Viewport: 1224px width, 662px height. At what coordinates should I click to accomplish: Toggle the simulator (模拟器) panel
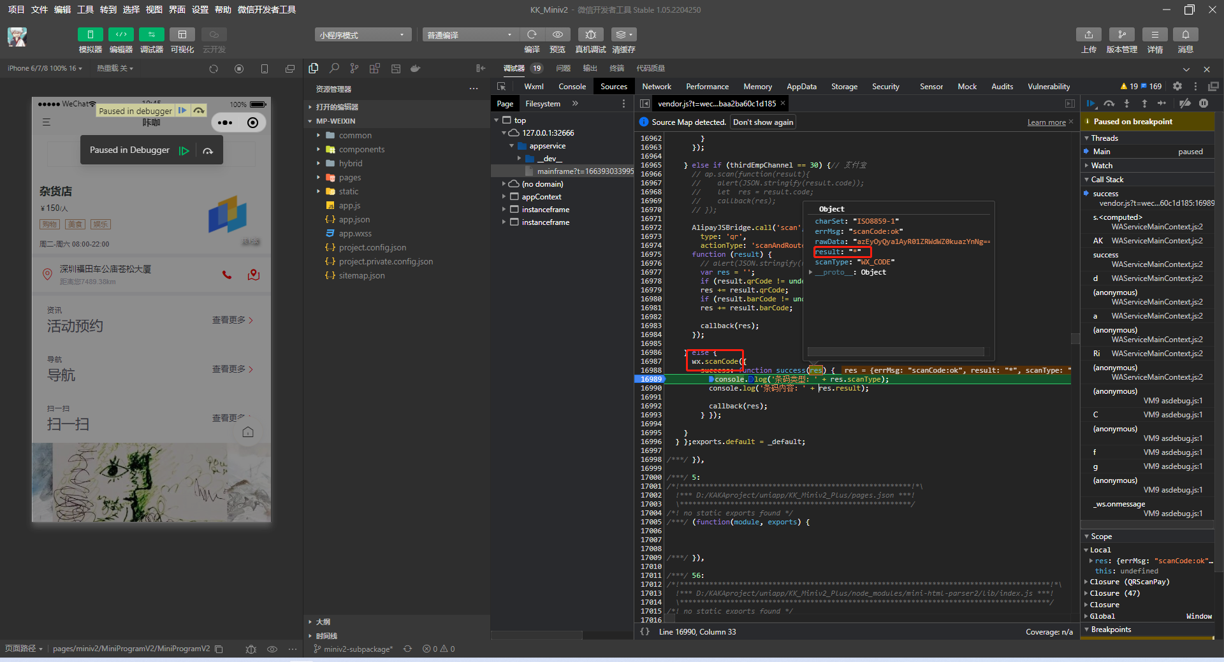[90, 34]
